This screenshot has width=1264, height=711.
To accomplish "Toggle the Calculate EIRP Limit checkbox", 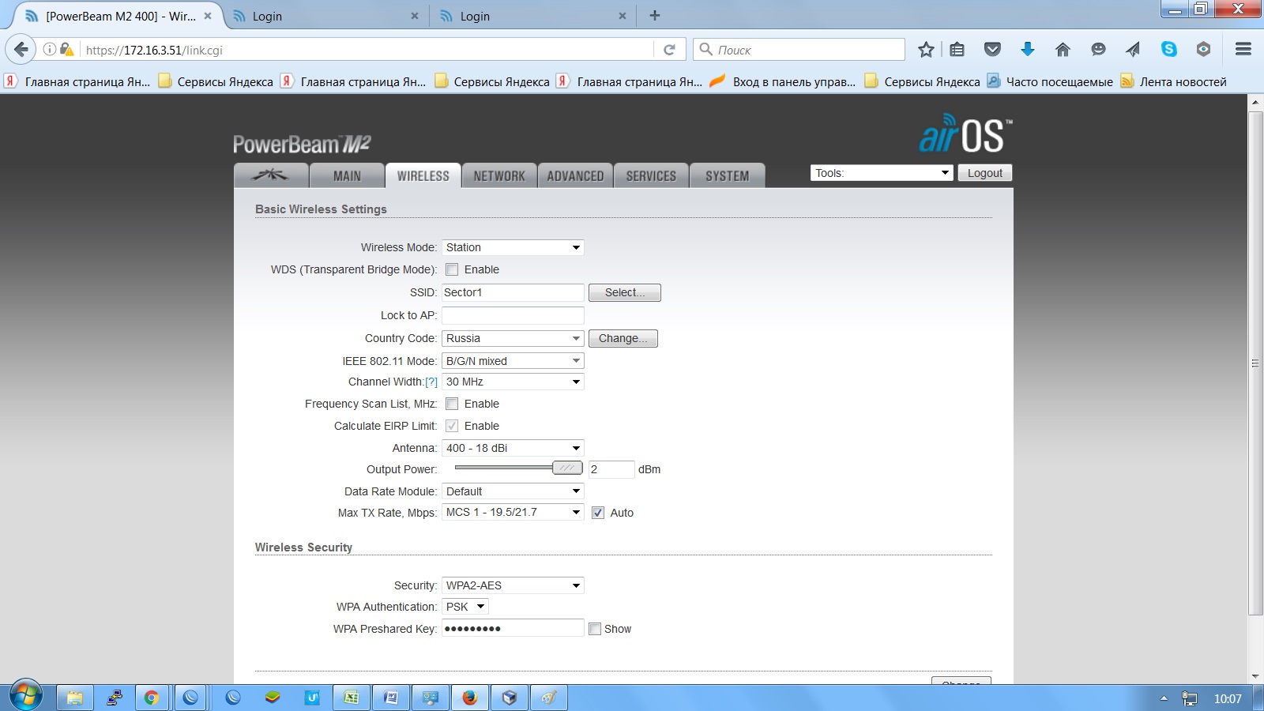I will click(x=452, y=426).
